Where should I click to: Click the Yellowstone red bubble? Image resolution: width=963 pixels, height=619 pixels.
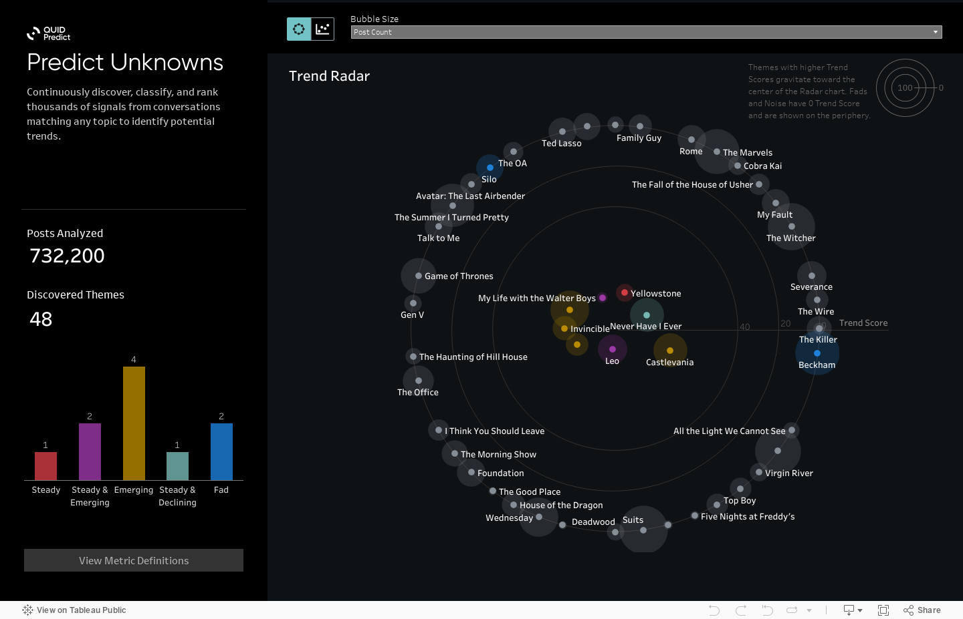point(624,292)
